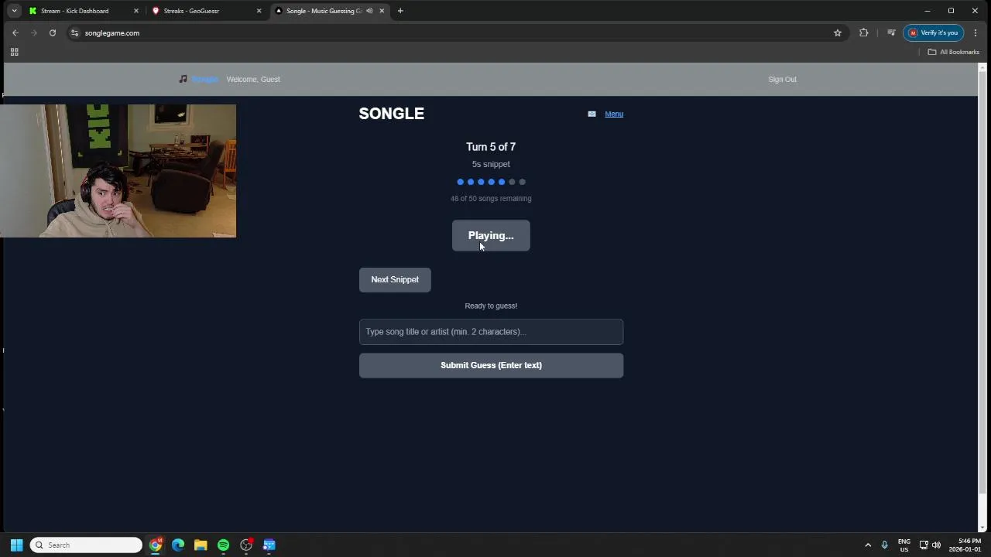
Task: Click the music note icon in header
Action: click(x=183, y=79)
